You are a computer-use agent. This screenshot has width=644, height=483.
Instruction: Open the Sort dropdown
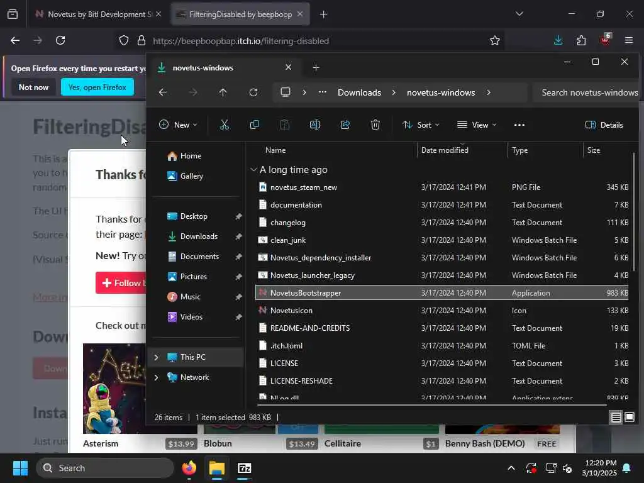[x=421, y=125]
